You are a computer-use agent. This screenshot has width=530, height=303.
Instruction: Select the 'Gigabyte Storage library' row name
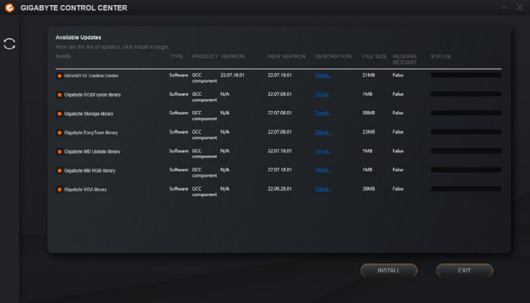(88, 114)
